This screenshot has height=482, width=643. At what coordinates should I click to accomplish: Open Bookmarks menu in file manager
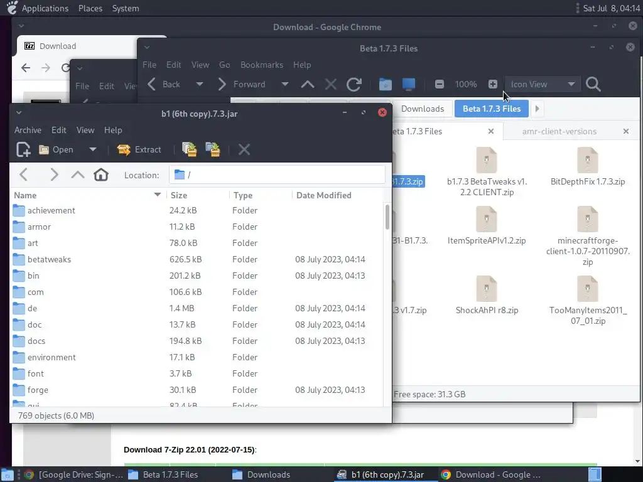coord(262,65)
